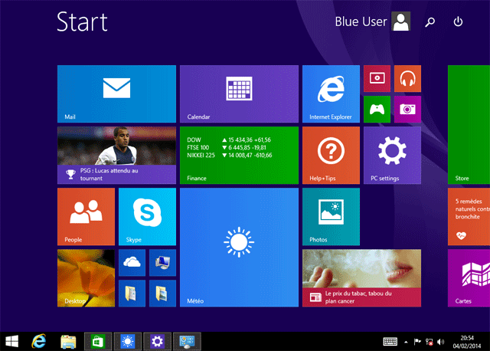
Task: Open the Desktop tile
Action: pos(86,277)
